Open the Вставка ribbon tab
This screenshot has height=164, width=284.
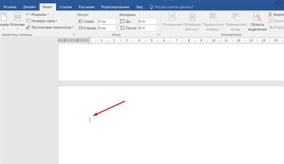[x=10, y=7]
